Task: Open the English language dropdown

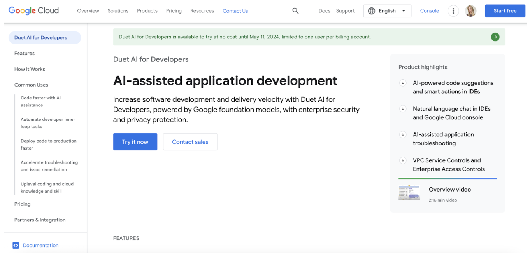Action: click(387, 10)
